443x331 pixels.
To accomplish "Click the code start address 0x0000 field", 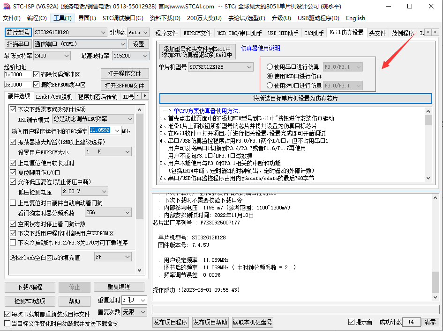I will 17,74.
